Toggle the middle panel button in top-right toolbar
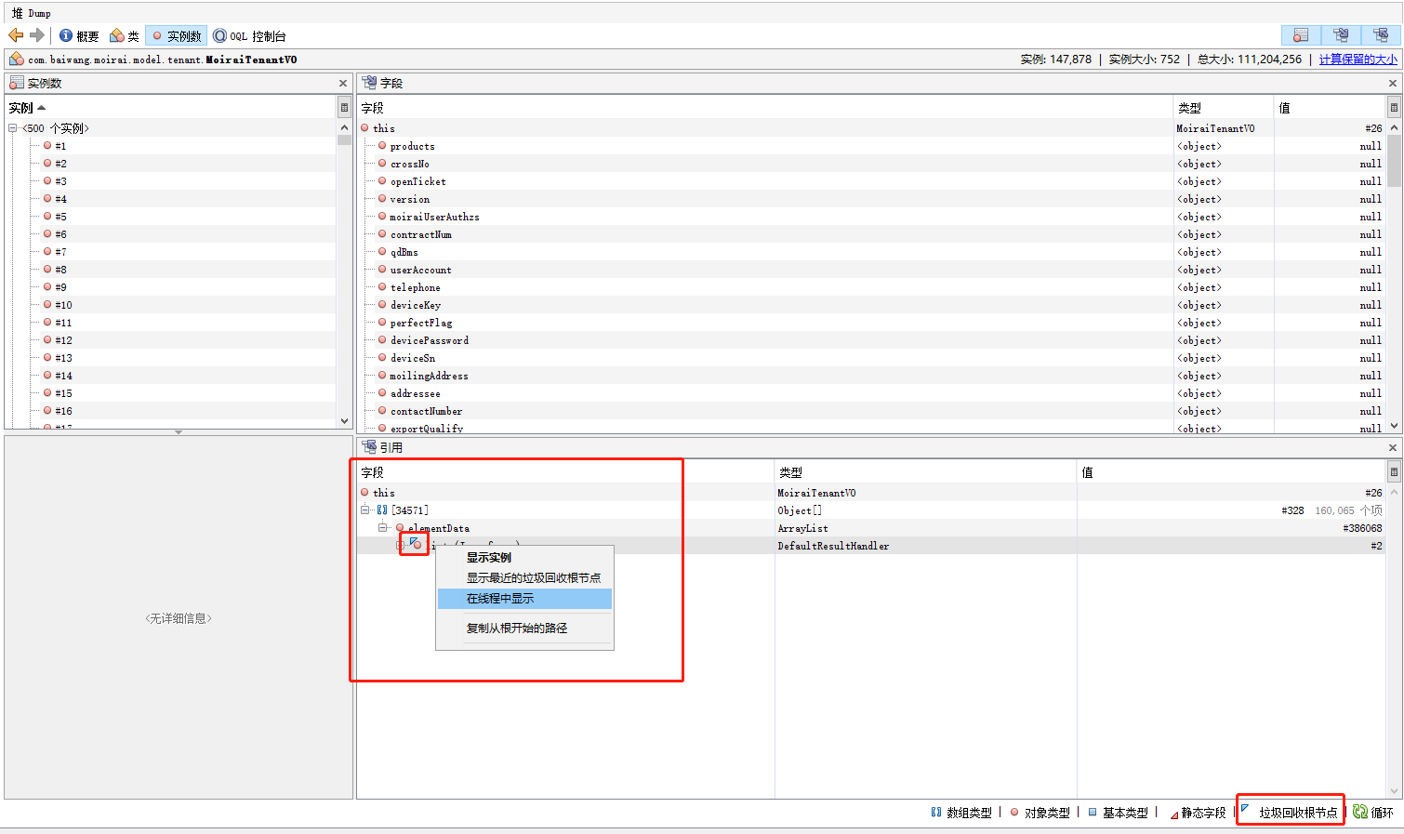The width and height of the screenshot is (1404, 834). point(1341,35)
